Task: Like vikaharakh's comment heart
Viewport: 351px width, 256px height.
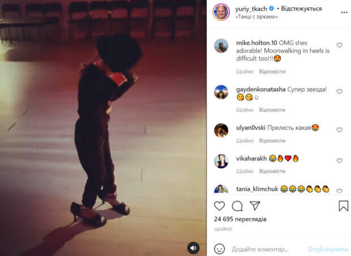Action: point(339,161)
